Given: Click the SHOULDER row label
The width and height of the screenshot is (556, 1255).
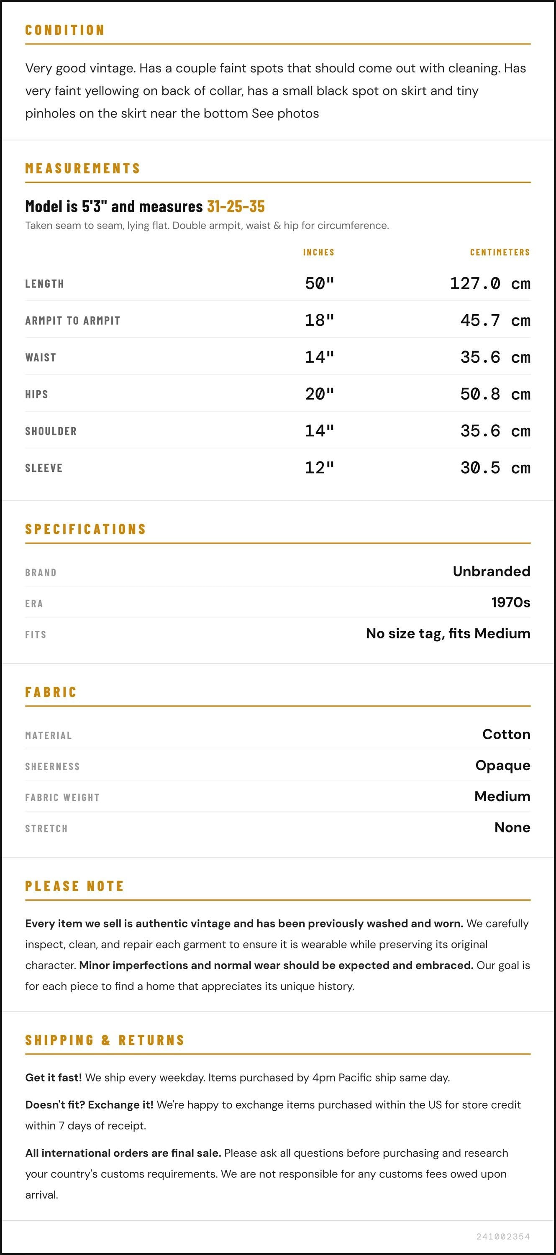Looking at the screenshot, I should coord(51,431).
